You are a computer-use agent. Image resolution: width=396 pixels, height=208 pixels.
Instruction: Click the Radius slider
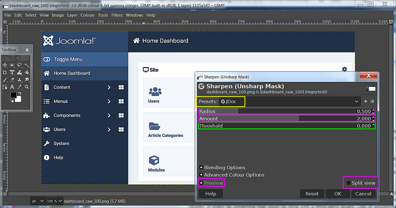(x=287, y=111)
